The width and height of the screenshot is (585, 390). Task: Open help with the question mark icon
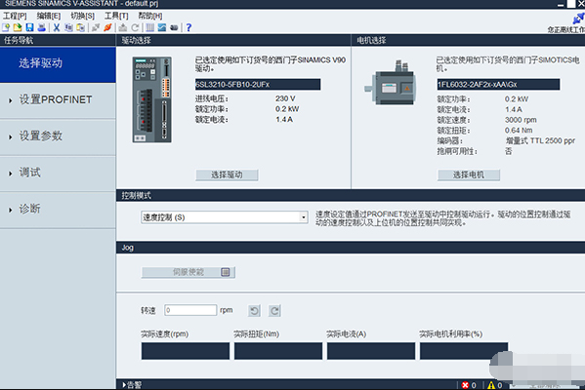tap(188, 27)
